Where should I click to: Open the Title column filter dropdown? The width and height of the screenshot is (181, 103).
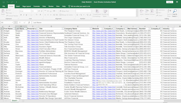coord(63,29)
